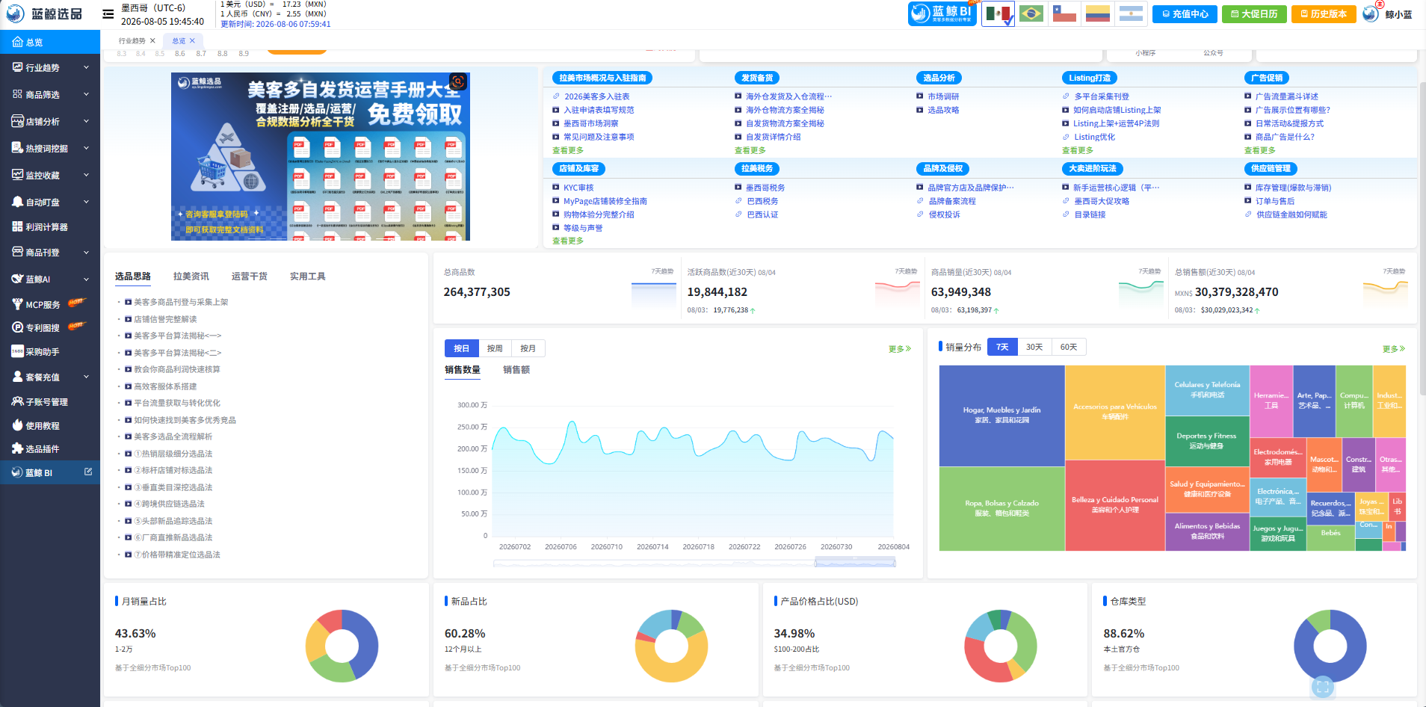Set 销量分布 range to 7天
Screen dimensions: 1426x707
[x=1002, y=347]
